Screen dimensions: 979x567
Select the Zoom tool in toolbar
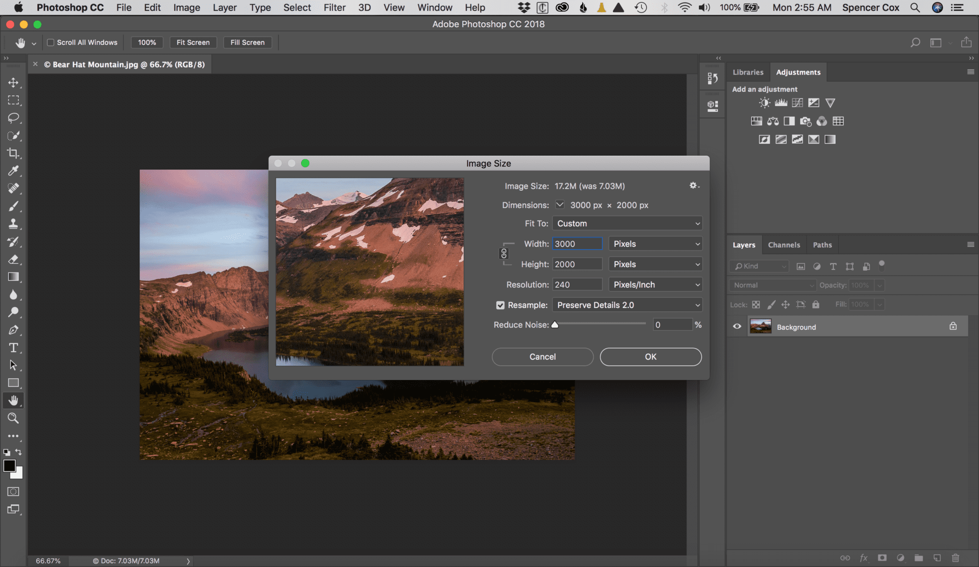13,418
